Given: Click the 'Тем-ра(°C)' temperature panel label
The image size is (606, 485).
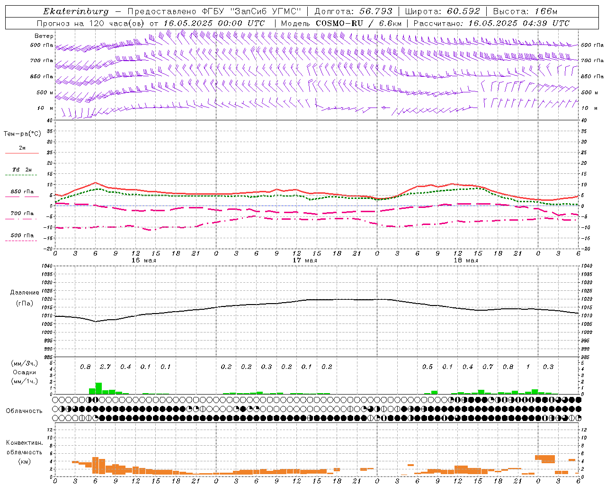Looking at the screenshot, I should coord(22,134).
